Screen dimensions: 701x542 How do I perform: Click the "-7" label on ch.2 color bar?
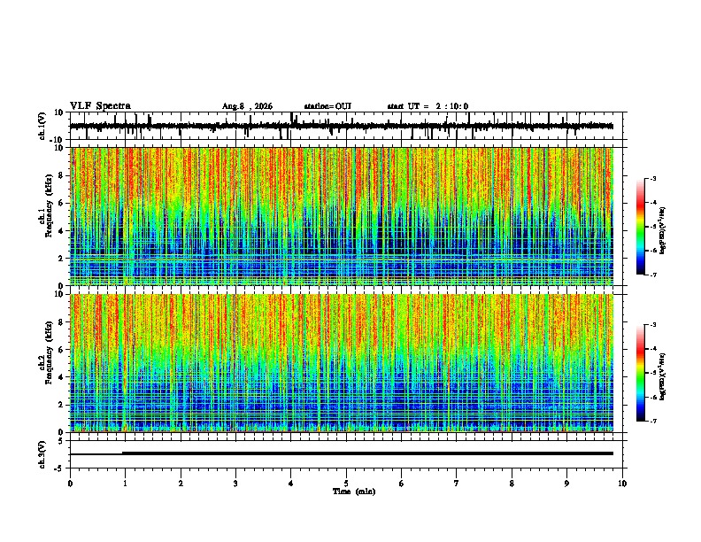[x=652, y=421]
